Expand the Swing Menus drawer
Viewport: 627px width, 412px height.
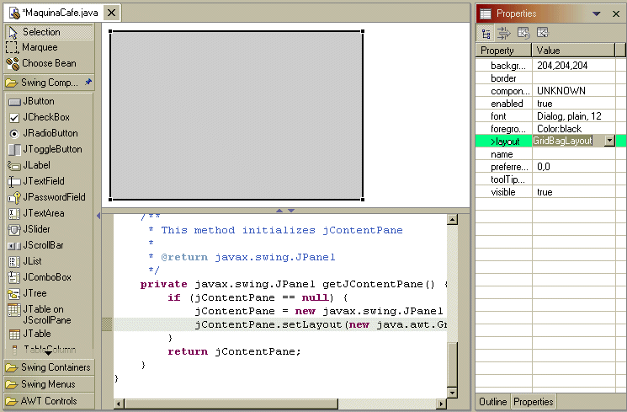tap(49, 384)
